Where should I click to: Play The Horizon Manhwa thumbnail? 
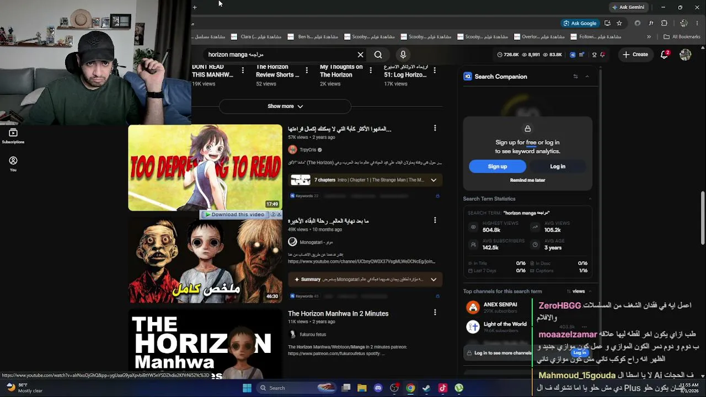click(x=205, y=345)
